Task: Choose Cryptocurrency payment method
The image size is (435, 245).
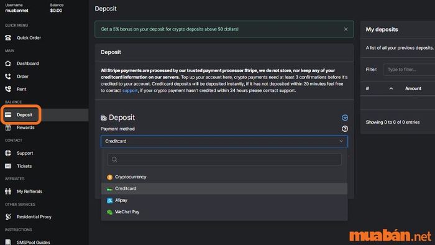Action: 224,177
